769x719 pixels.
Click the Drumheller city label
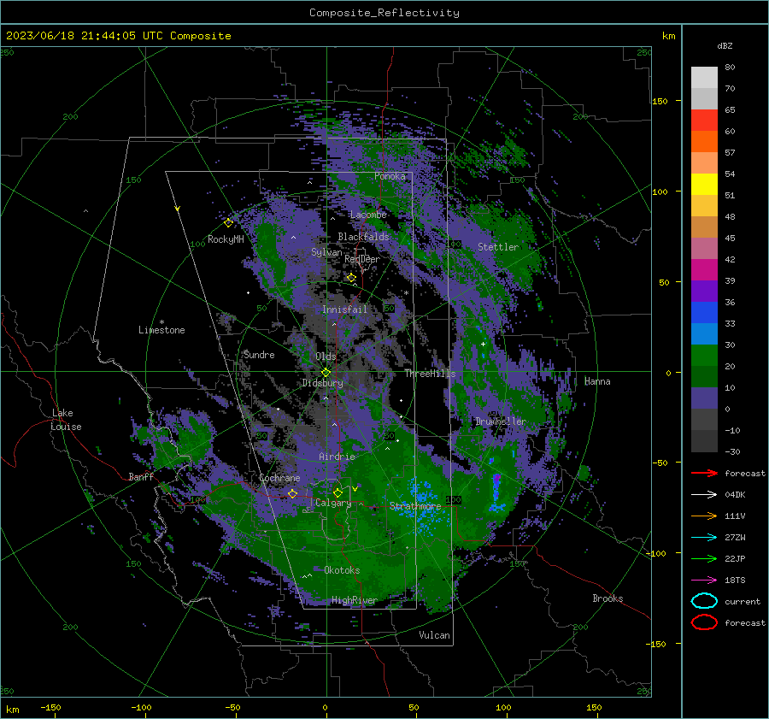[500, 421]
